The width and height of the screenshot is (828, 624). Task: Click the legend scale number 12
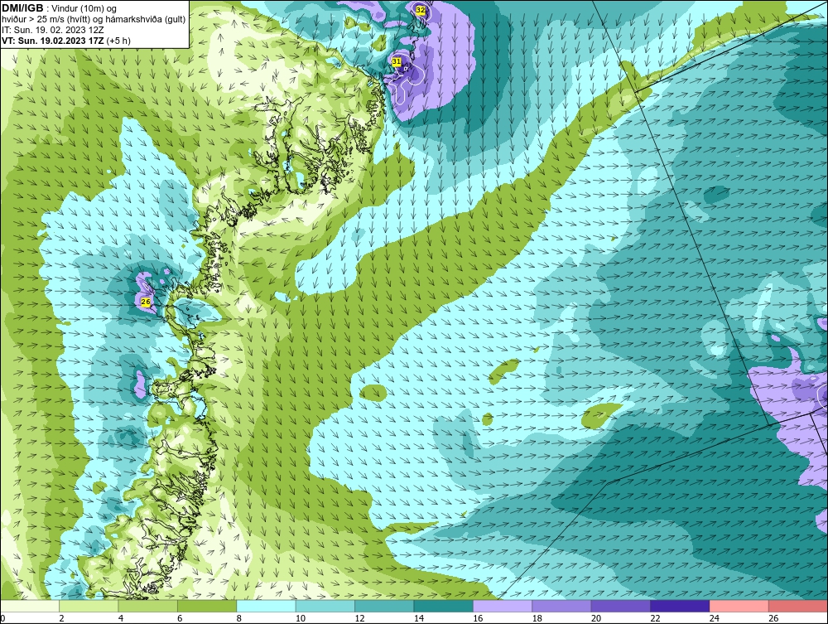click(x=359, y=618)
